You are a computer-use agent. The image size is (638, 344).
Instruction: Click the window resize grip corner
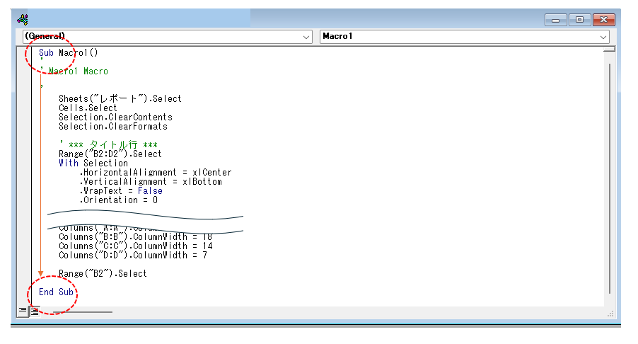click(609, 312)
